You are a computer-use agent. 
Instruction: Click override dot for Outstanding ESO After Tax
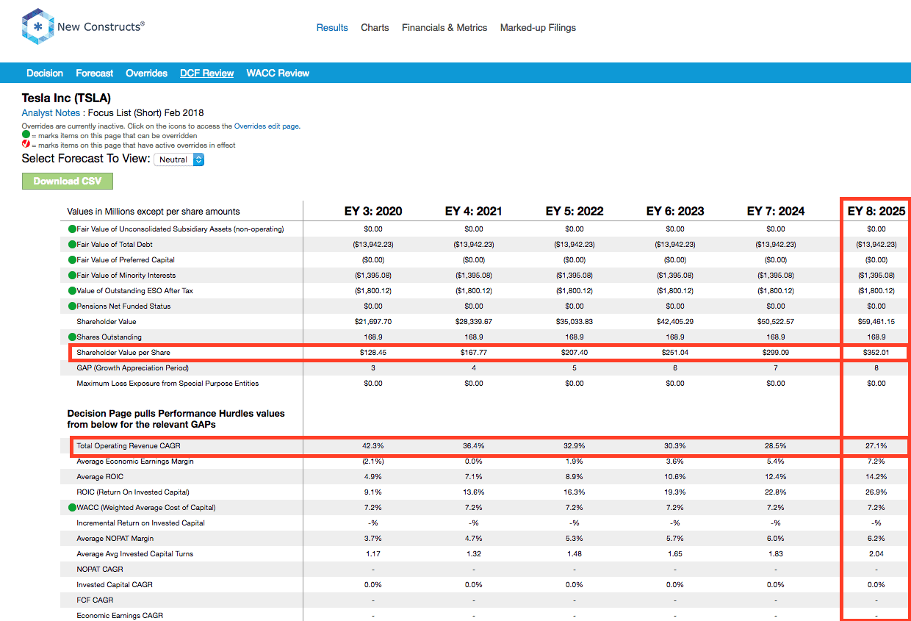72,290
